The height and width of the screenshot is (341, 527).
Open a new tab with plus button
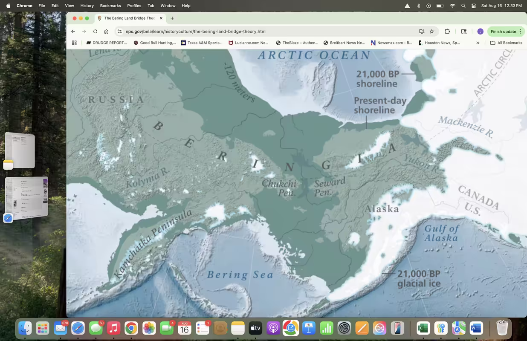point(172,18)
